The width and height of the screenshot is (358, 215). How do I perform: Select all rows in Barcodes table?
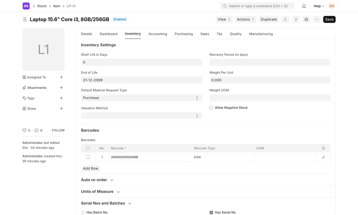point(88,148)
